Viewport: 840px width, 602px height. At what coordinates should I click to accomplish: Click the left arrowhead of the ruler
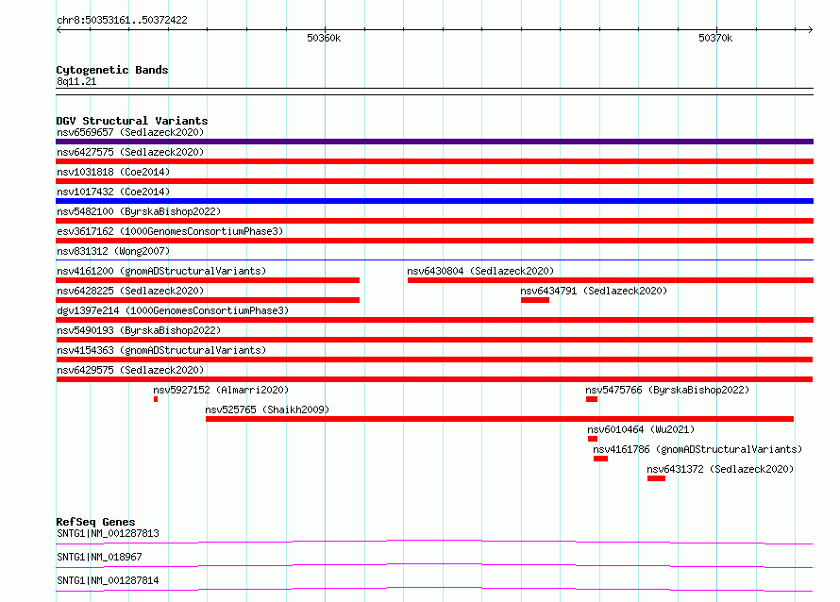point(59,30)
